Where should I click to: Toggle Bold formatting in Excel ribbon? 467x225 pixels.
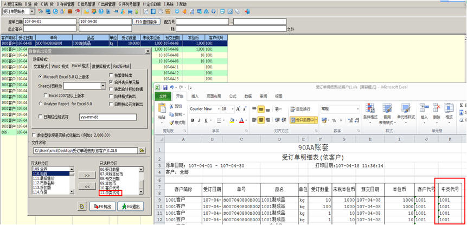193,120
